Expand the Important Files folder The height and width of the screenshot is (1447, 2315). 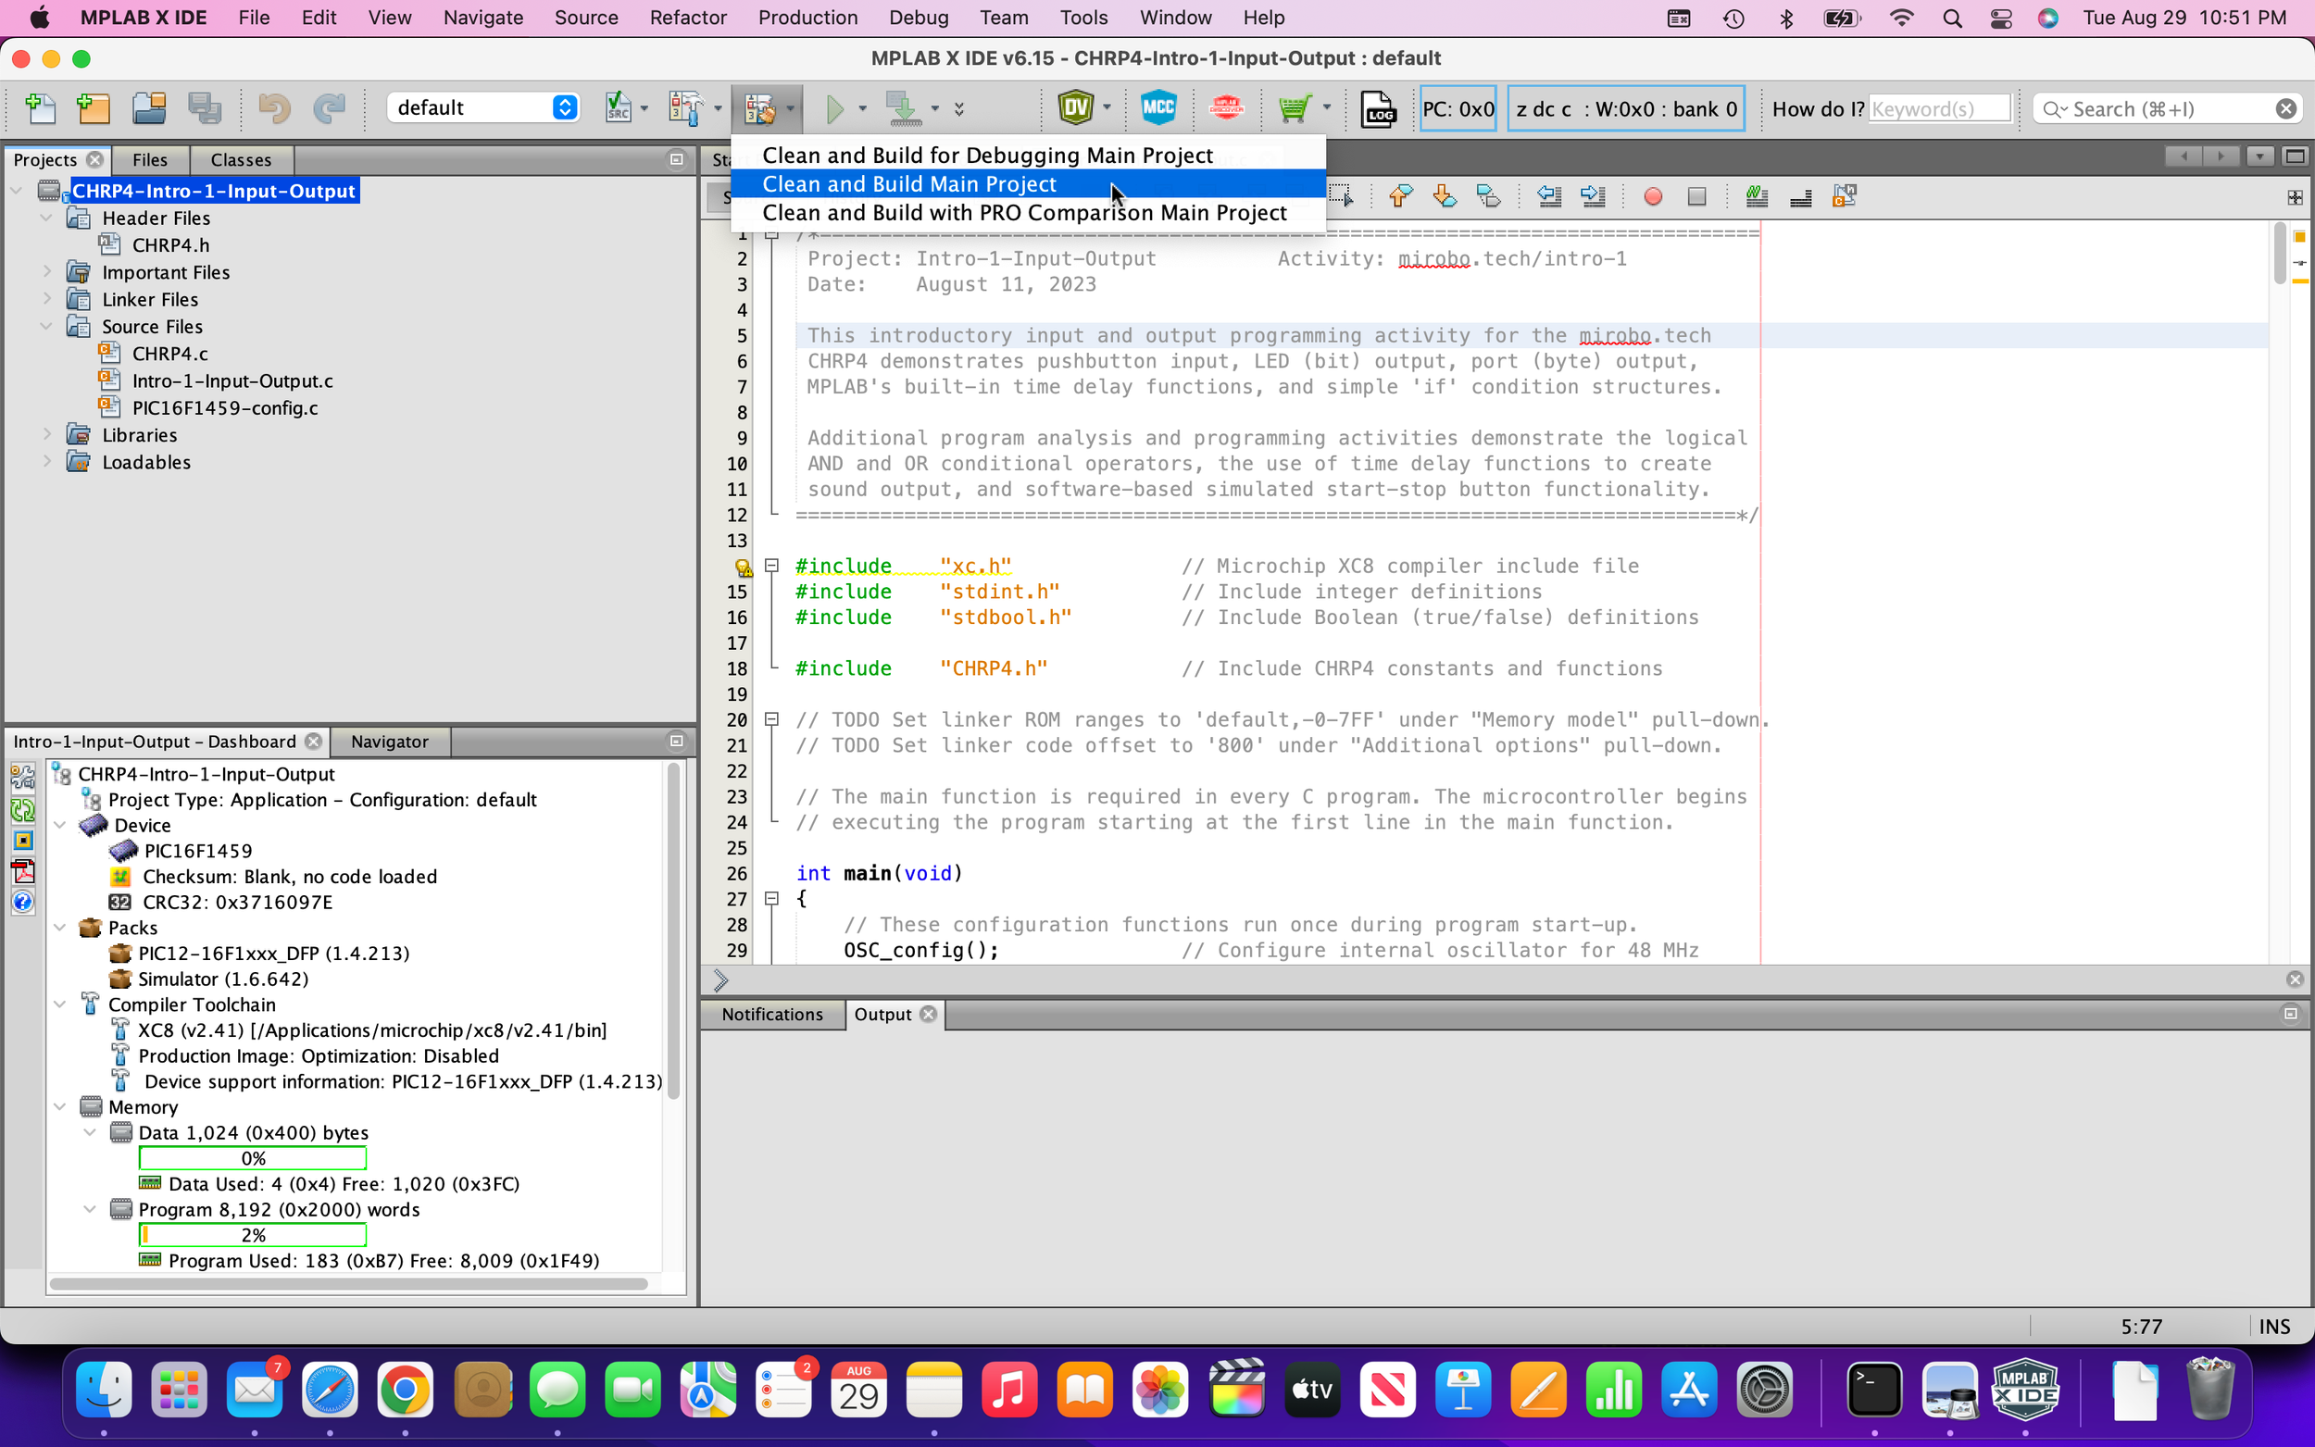tap(47, 272)
